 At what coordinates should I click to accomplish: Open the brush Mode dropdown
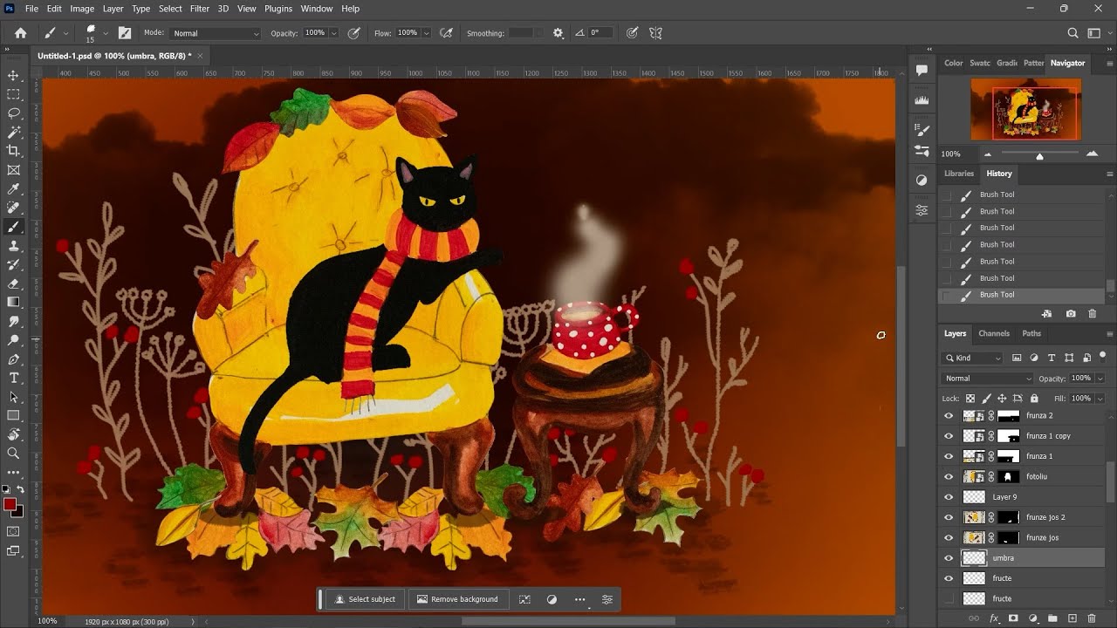(x=216, y=33)
